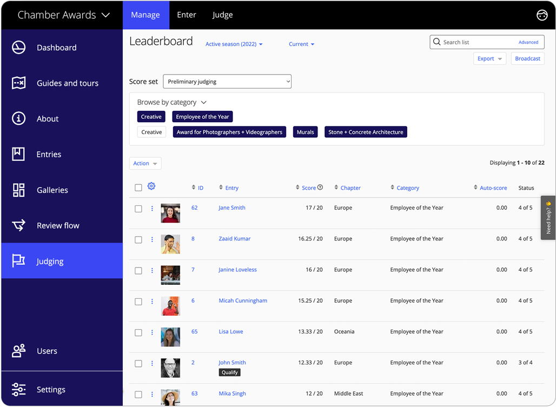Open the Dashboard sidebar icon
Viewport: 556px width, 408px height.
[x=18, y=48]
